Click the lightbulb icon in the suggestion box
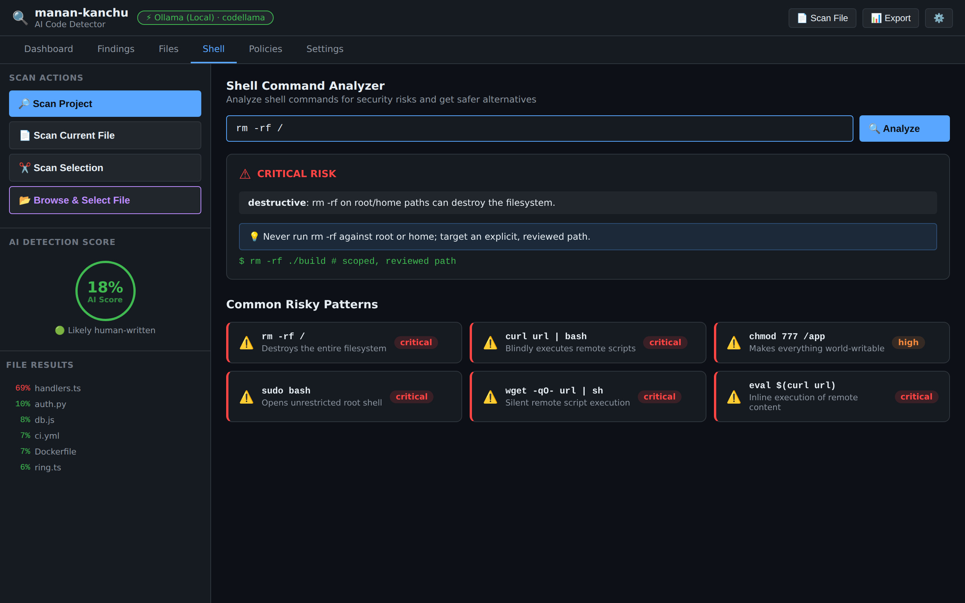Viewport: 965px width, 603px height. point(254,237)
